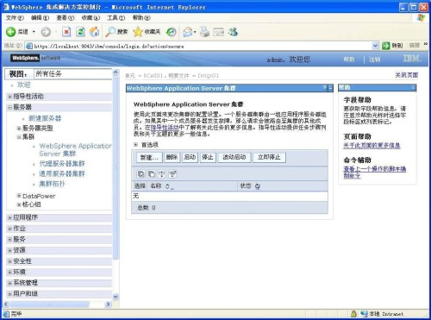Minimize the Help portlet panel
Screen dimensions: 431x320
[413, 88]
